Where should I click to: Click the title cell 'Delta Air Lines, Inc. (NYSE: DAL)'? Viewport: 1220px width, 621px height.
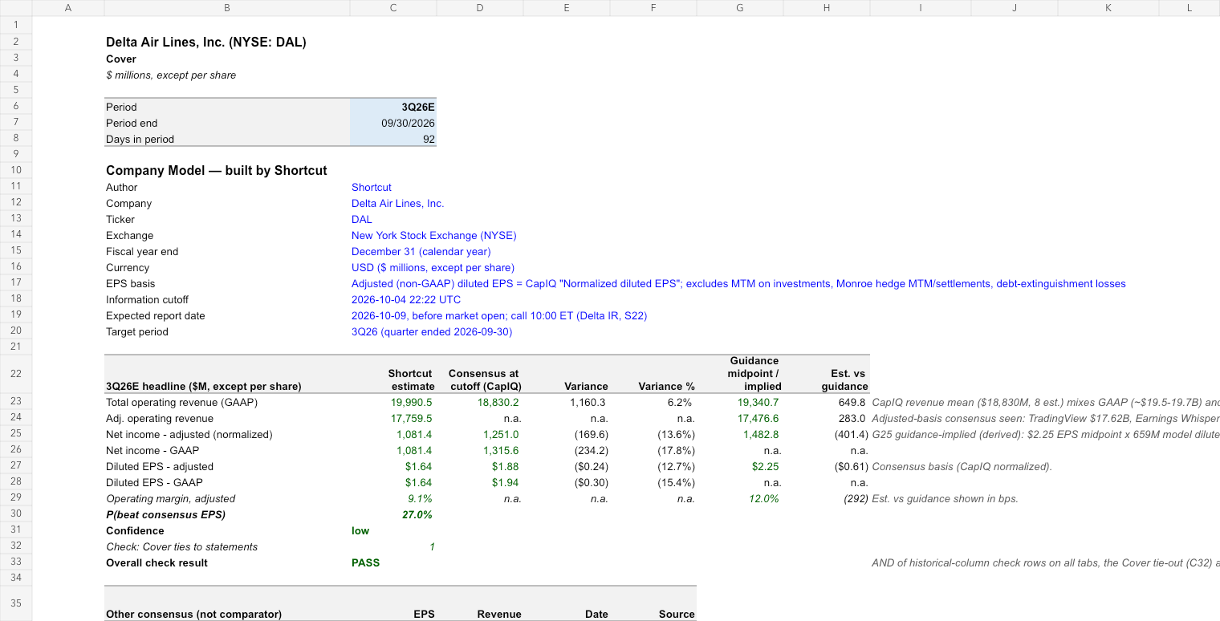206,43
